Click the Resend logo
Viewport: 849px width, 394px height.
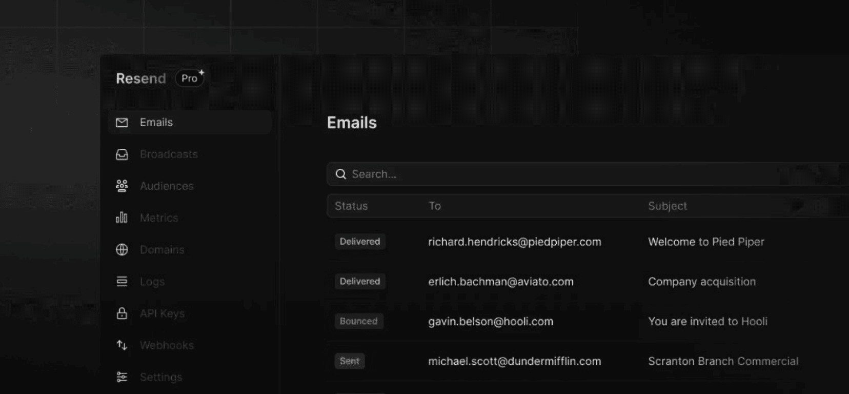(141, 78)
